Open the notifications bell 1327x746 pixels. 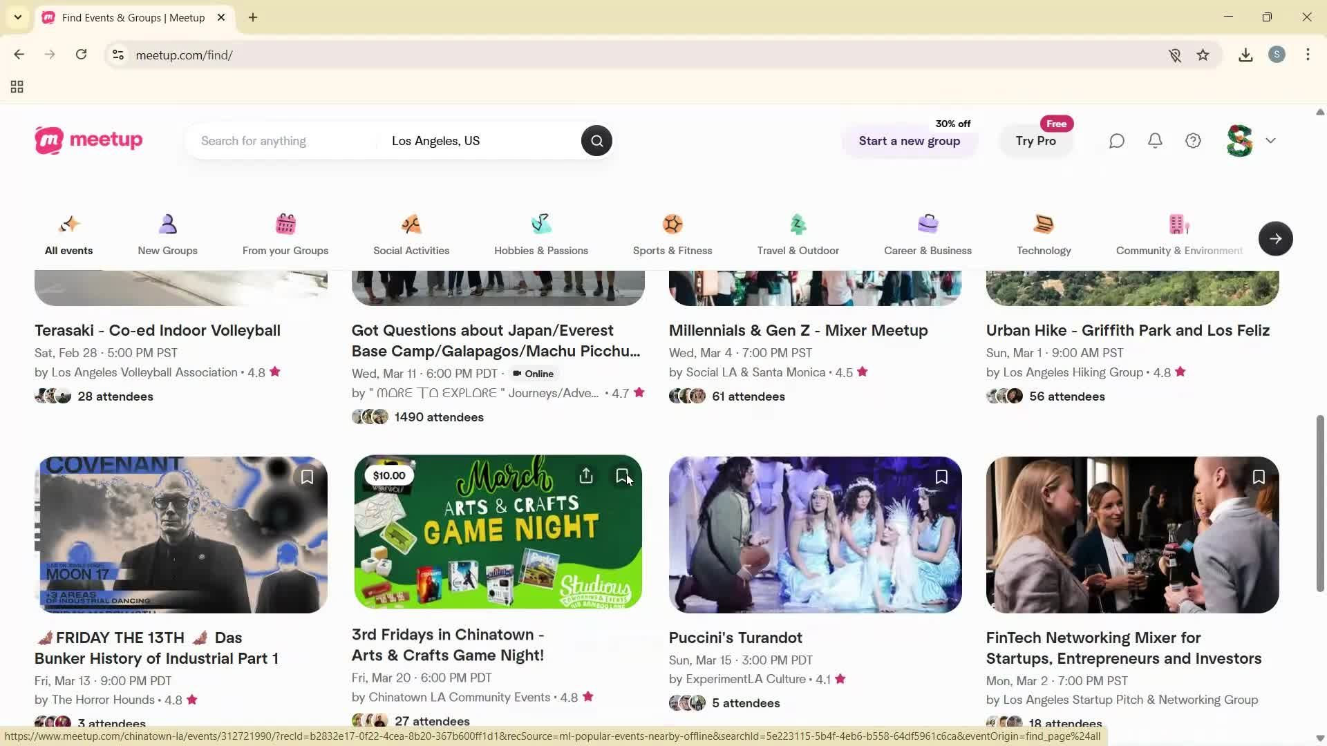pos(1155,141)
